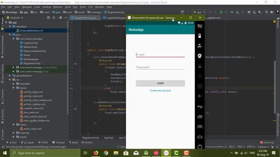
Task: Select SignUp() in the editor breadcrumb
Action: (x=109, y=138)
